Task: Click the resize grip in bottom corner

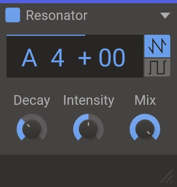Action: tap(167, 177)
